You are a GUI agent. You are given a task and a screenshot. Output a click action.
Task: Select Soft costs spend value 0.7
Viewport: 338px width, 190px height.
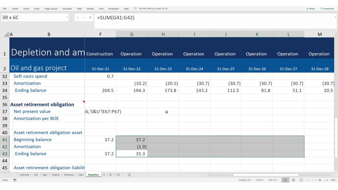pos(100,76)
